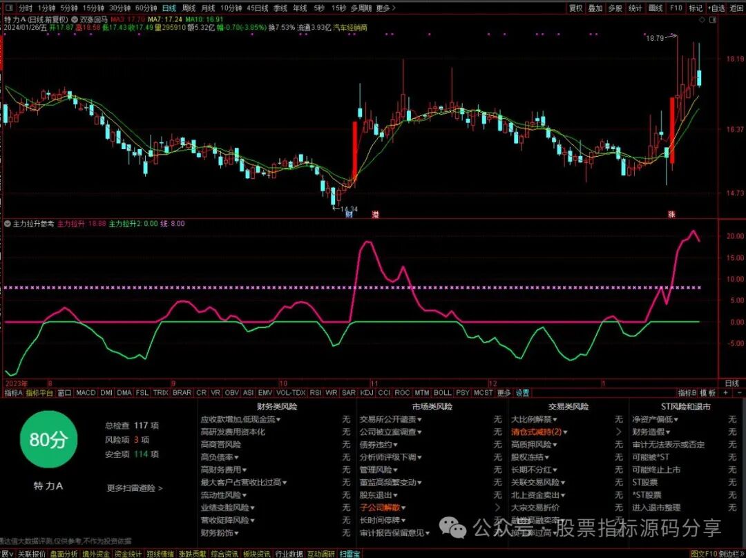The width and height of the screenshot is (746, 558).
Task: Click the 指标B tab
Action: coord(687,393)
